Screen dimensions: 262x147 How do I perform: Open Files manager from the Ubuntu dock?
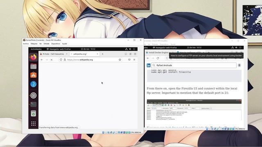point(34,66)
